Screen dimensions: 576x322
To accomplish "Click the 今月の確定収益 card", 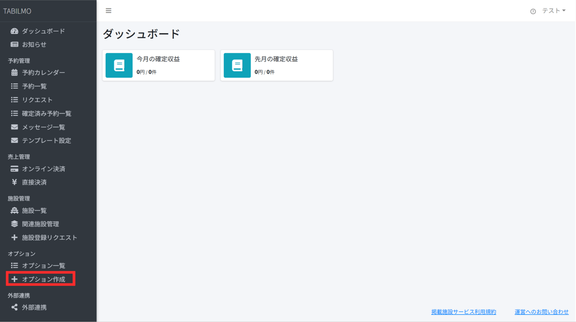I will [158, 65].
